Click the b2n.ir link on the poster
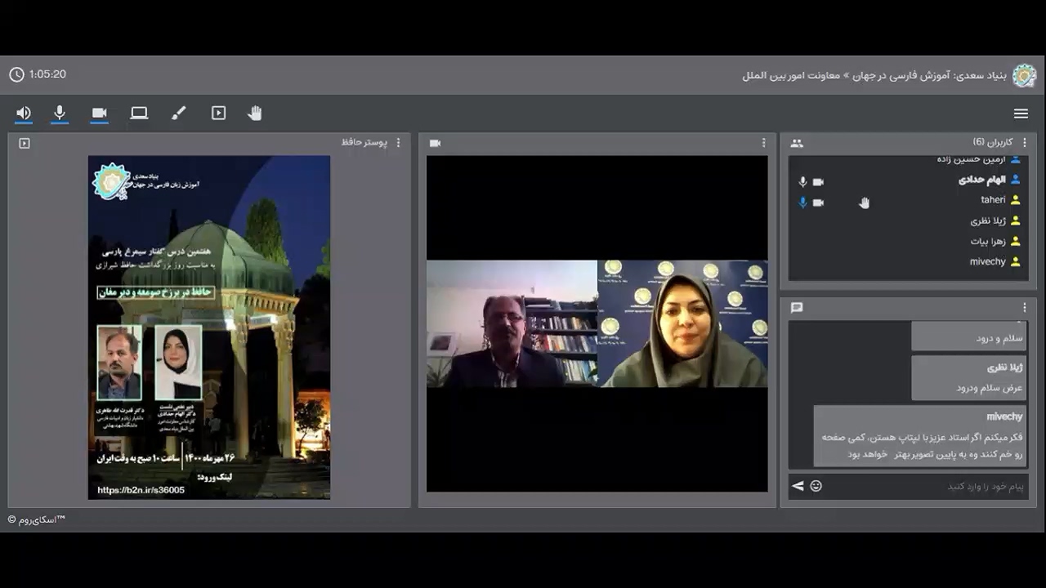 click(141, 490)
